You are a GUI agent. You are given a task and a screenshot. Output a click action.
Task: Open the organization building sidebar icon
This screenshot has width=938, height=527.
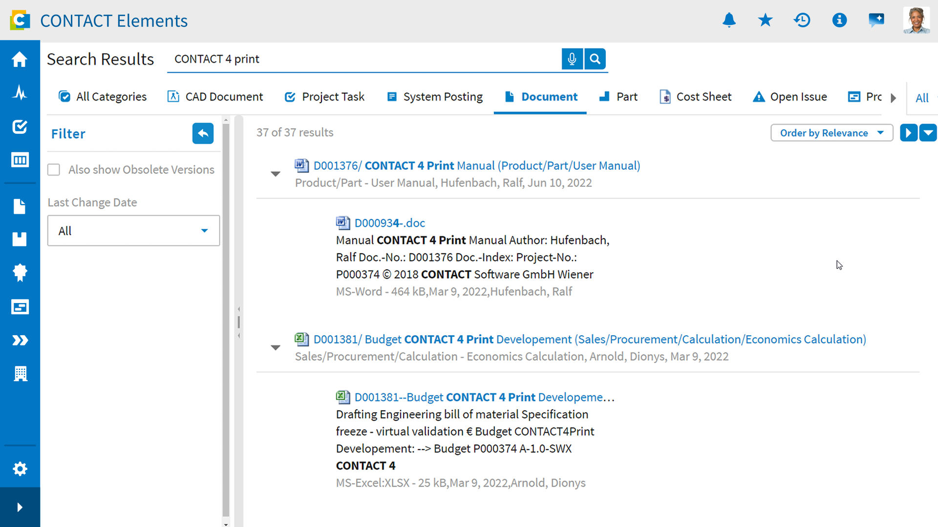tap(20, 373)
